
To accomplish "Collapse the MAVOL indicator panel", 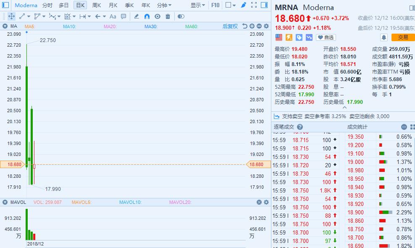I will 4,202.
